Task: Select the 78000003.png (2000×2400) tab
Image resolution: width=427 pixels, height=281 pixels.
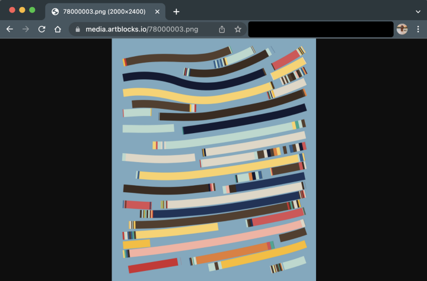Action: tap(101, 11)
